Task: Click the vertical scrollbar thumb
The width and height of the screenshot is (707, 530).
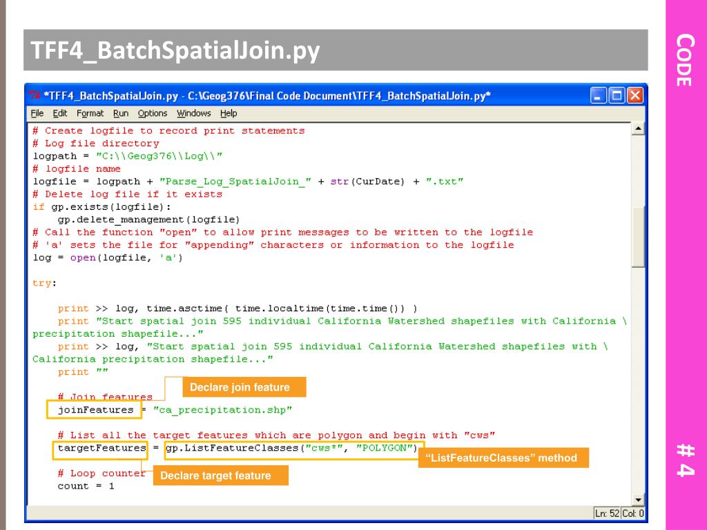Action: point(638,236)
